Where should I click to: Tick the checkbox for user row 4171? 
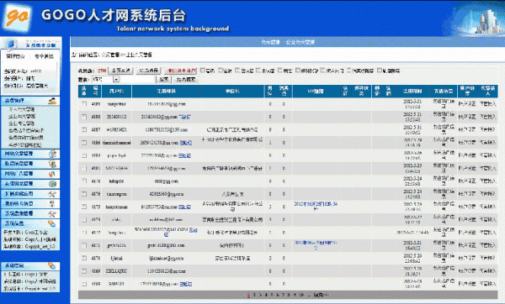tap(84, 245)
